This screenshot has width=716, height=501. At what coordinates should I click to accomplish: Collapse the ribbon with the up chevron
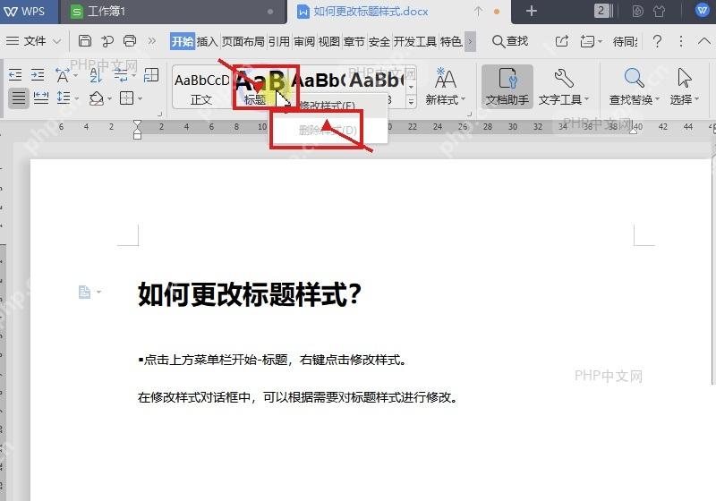703,41
